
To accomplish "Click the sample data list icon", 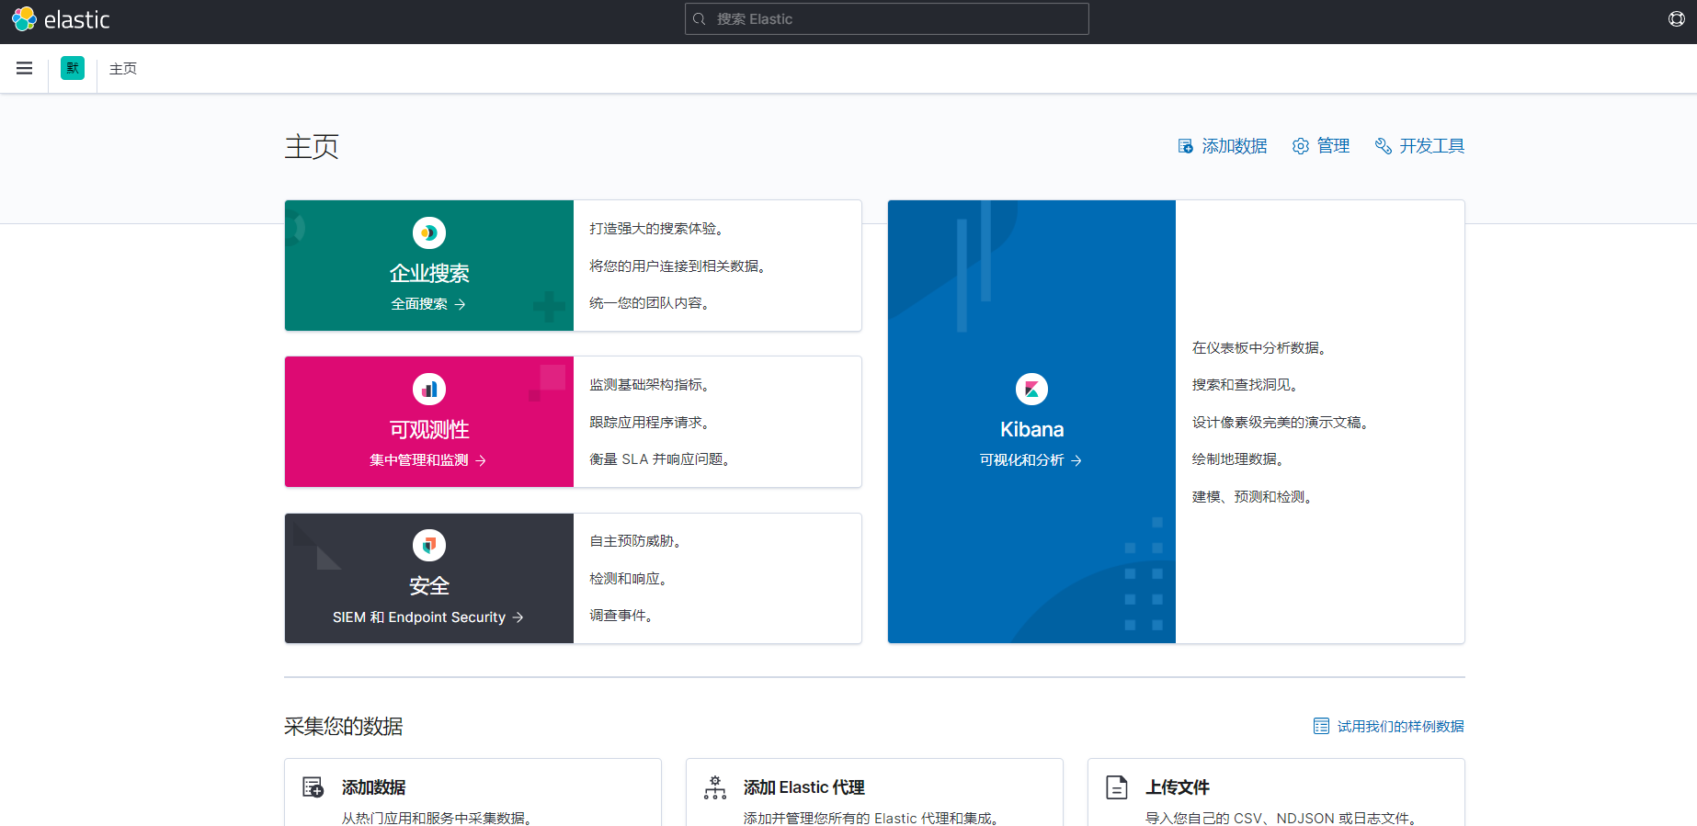I will coord(1321,727).
